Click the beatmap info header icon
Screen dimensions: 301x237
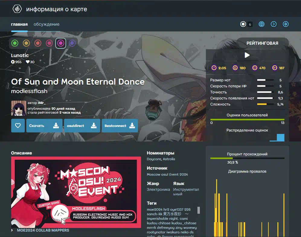point(17,9)
